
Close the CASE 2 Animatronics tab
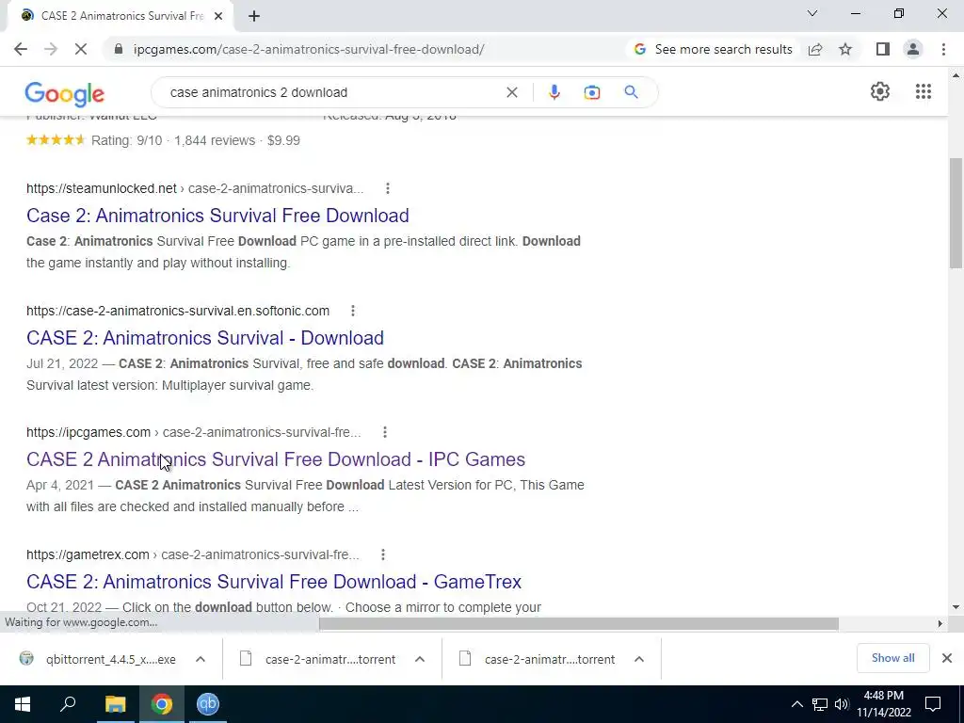pyautogui.click(x=218, y=16)
